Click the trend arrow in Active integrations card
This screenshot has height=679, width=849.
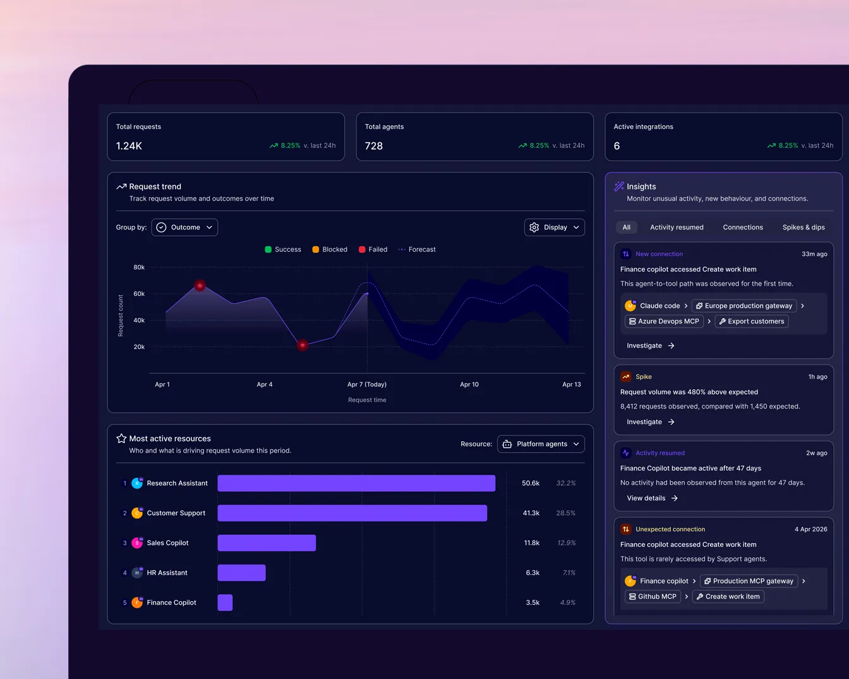click(771, 145)
